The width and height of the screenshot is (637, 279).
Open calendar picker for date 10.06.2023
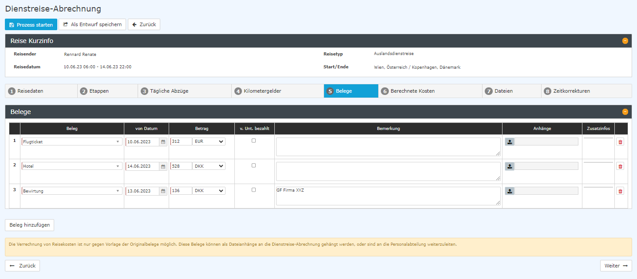[163, 142]
